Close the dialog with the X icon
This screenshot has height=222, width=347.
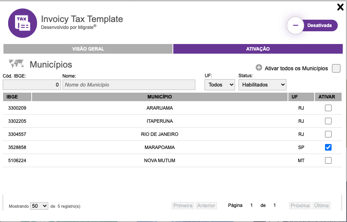point(340,7)
